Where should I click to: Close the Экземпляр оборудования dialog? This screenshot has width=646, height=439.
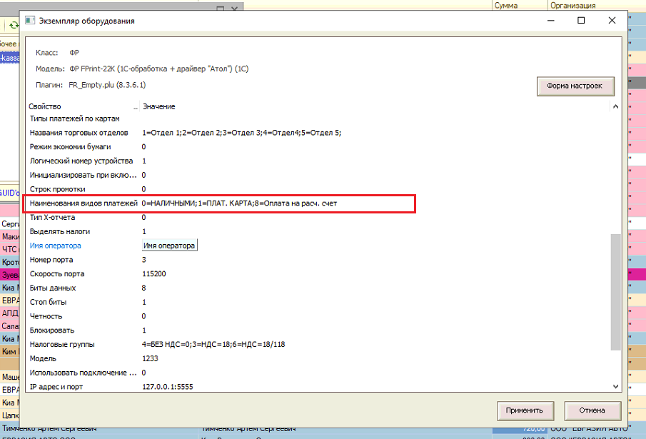[612, 21]
